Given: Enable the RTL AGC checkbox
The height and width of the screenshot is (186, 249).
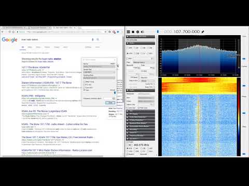Looking at the screenshot, I should pos(84,85).
